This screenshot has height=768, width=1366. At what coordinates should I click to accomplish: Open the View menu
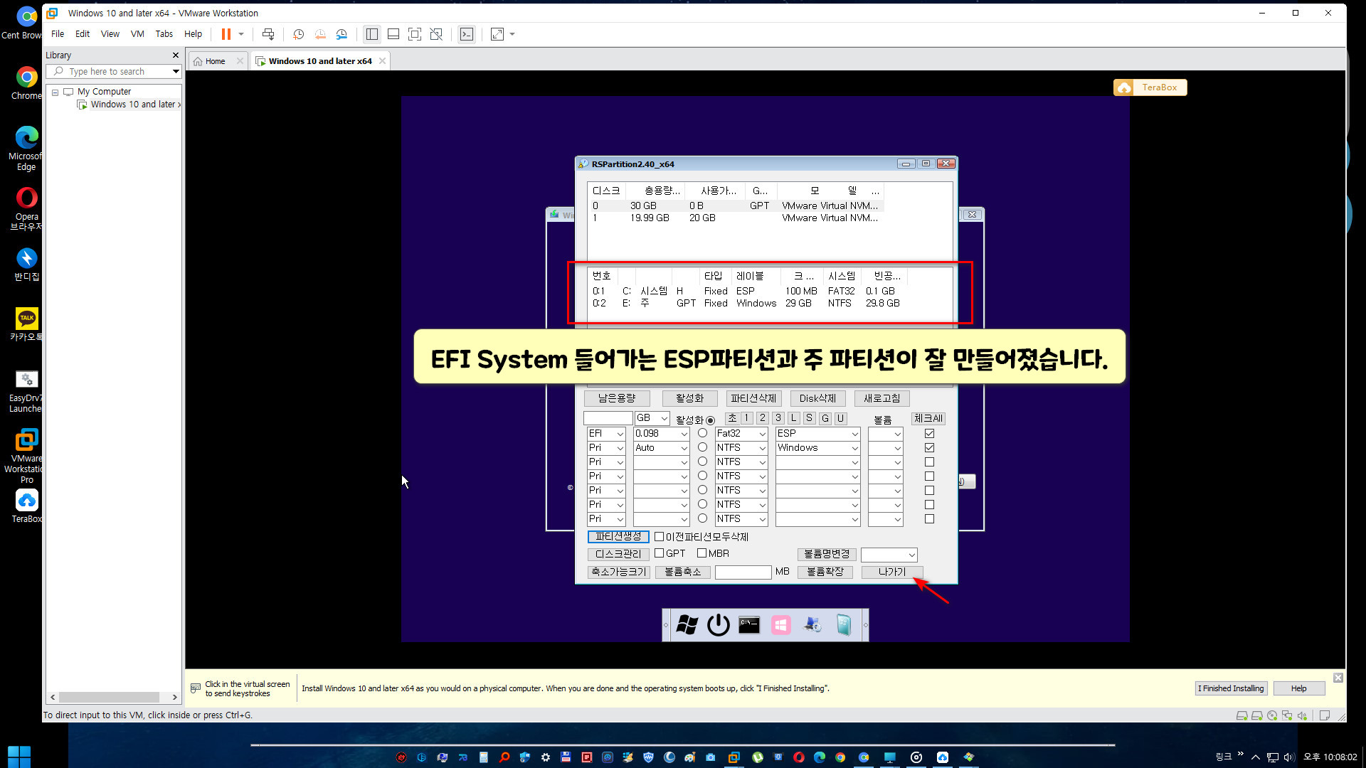pos(110,34)
